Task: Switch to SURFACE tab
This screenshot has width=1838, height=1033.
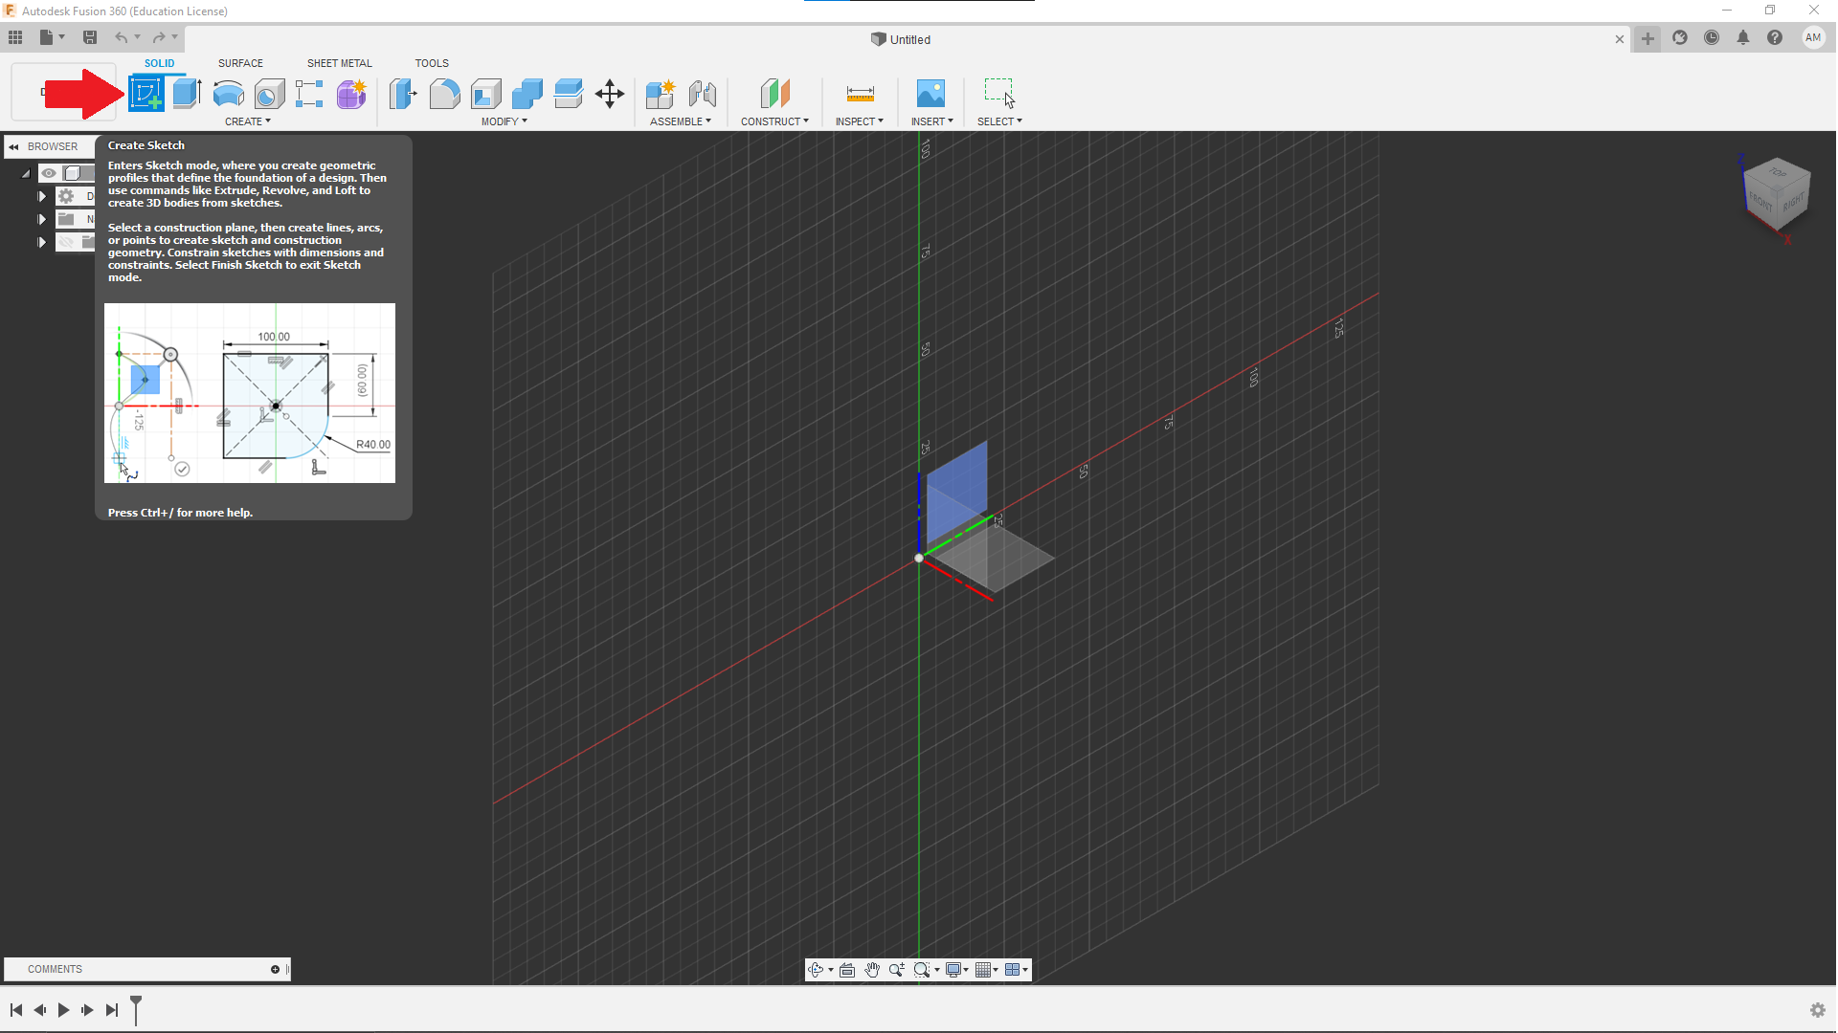Action: (x=240, y=63)
